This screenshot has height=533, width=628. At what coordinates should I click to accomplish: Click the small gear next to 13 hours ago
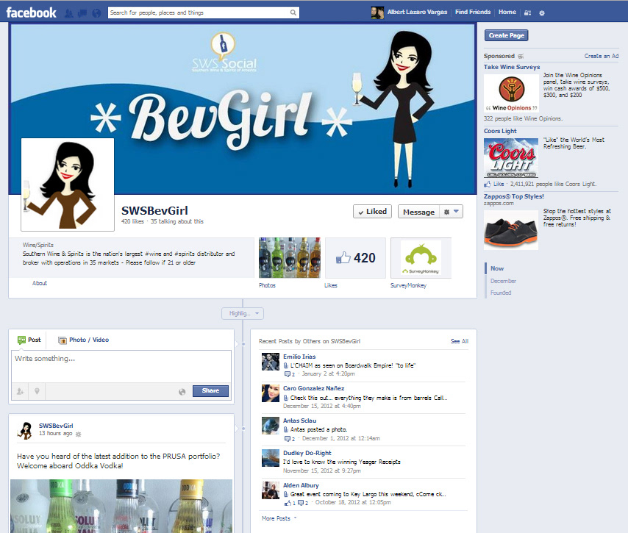click(79, 434)
